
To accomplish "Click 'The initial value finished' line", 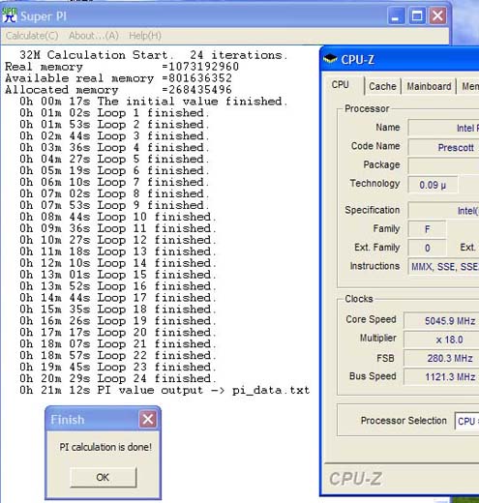I will pyautogui.click(x=153, y=102).
